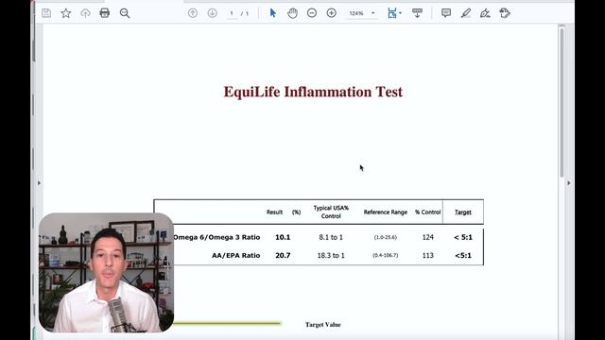Click the % Control column header
This screenshot has width=605, height=340.
point(427,212)
